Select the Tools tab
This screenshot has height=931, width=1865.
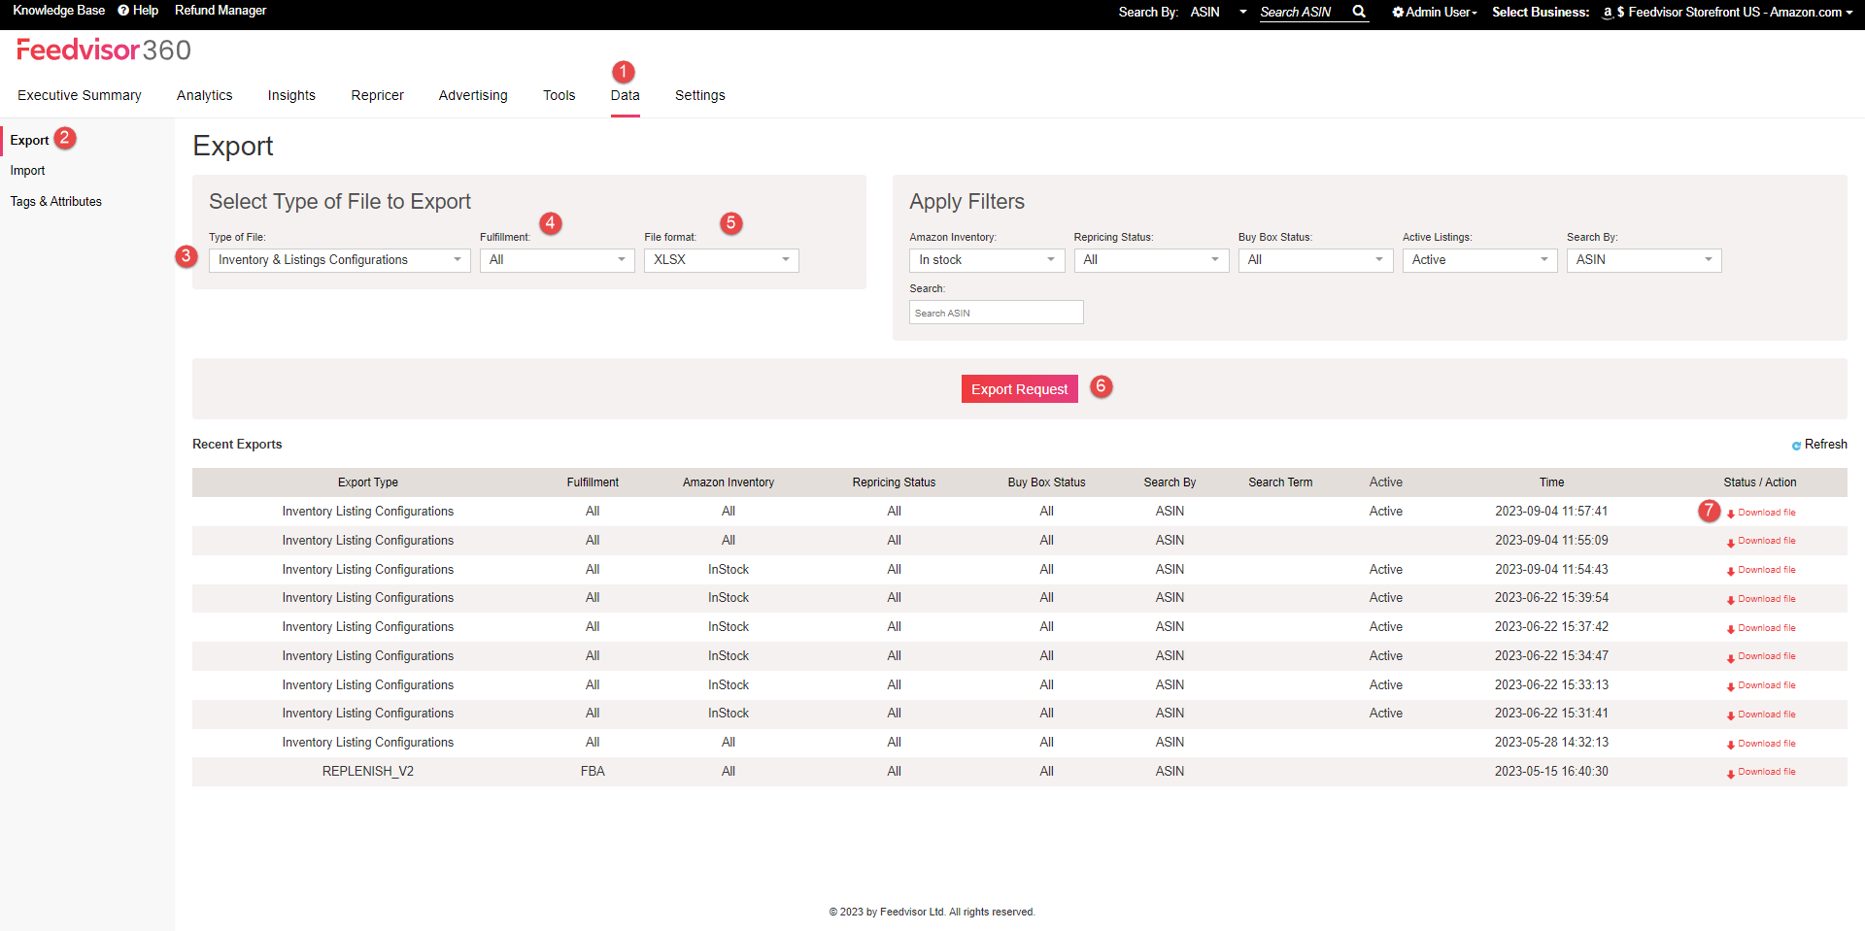click(559, 95)
